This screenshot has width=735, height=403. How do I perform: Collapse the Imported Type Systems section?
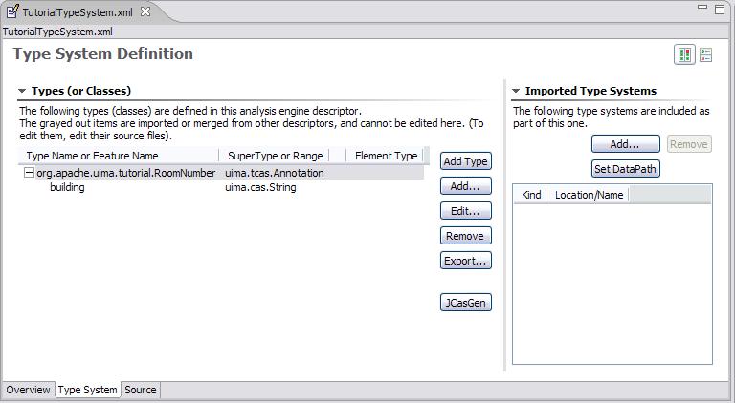[x=516, y=92]
